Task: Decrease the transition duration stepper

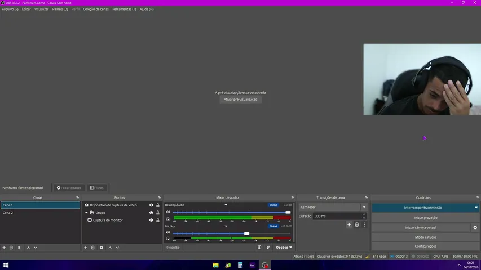Action: pyautogui.click(x=364, y=218)
